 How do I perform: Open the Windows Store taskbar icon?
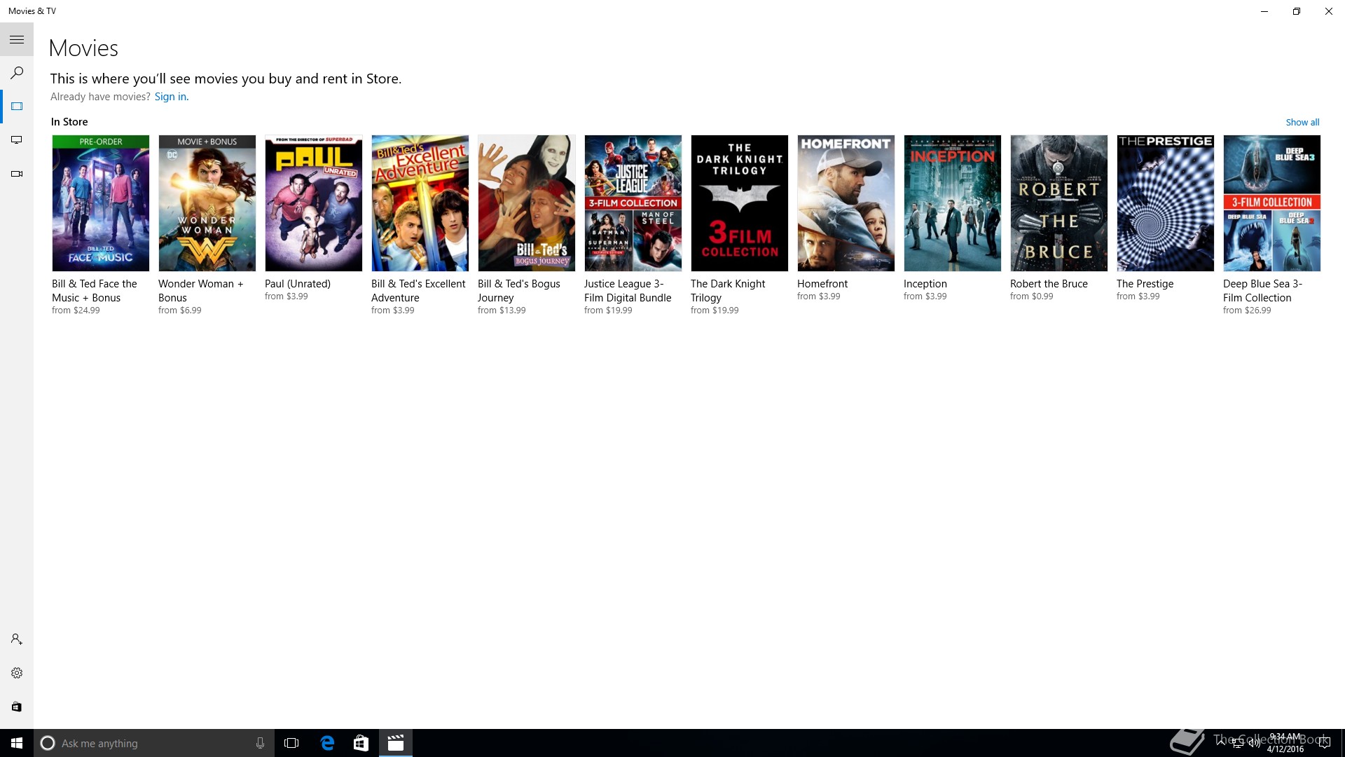tap(361, 743)
